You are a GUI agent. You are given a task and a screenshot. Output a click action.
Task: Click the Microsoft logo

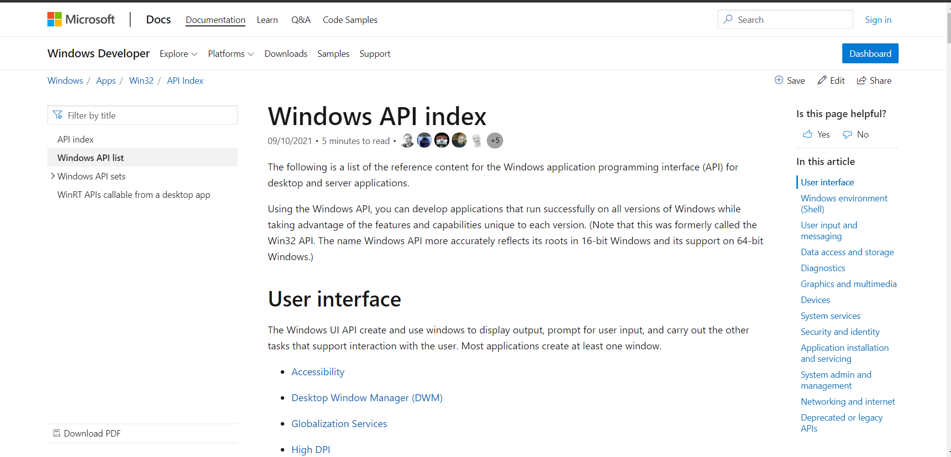[x=81, y=19]
